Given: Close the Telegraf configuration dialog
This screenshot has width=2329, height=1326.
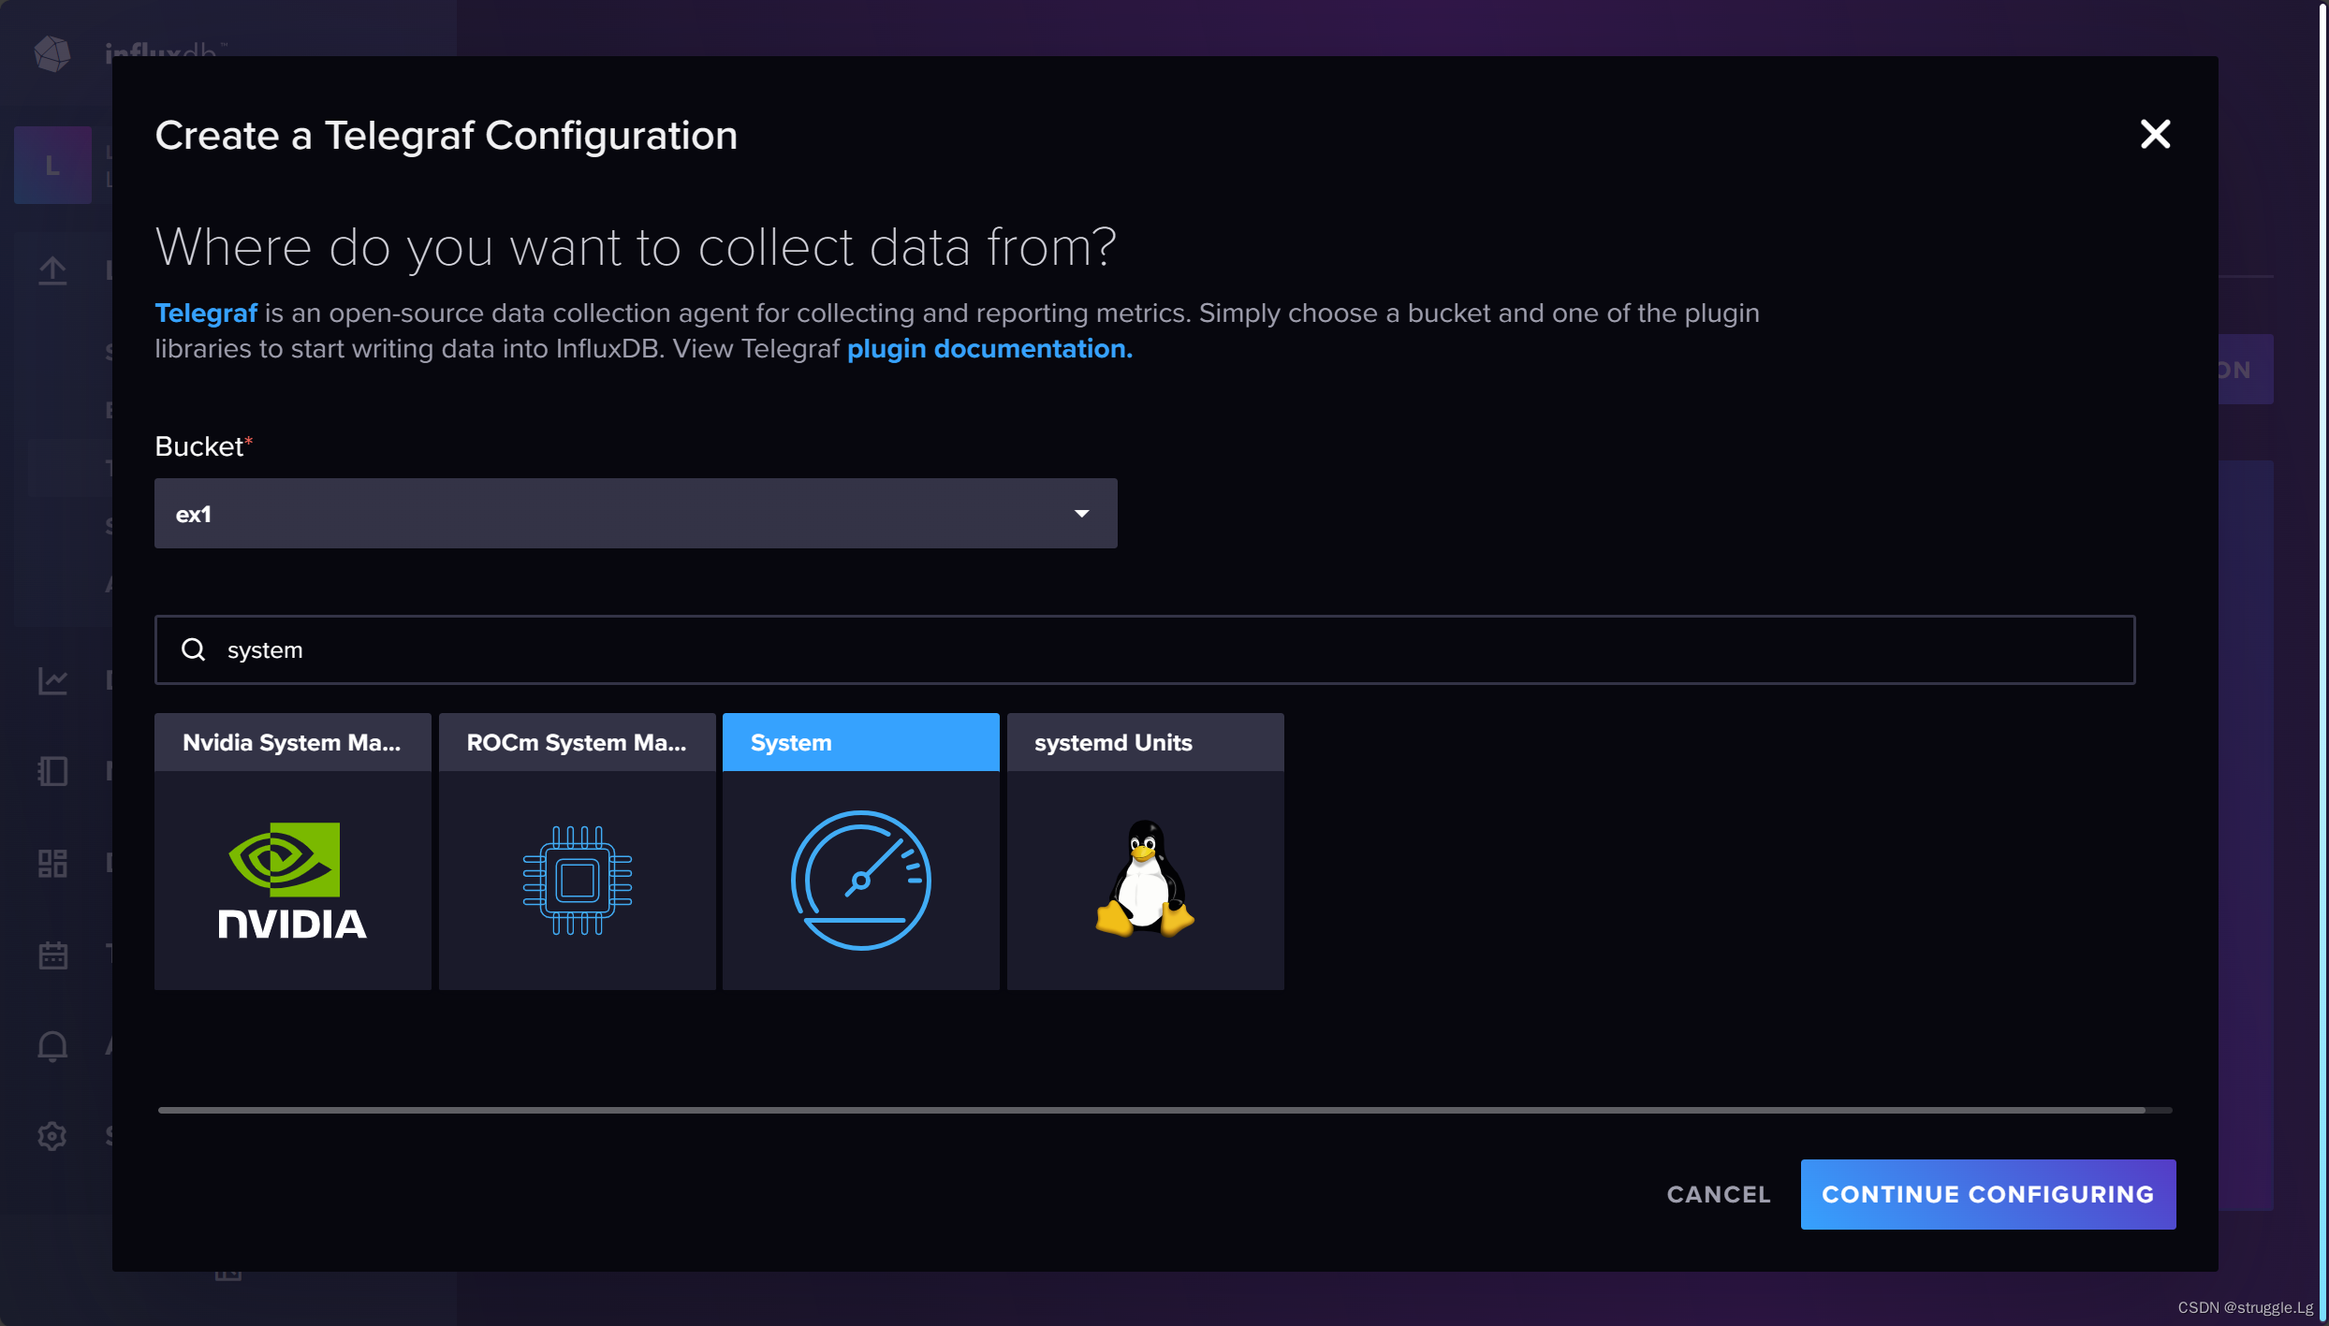Looking at the screenshot, I should 2155,135.
